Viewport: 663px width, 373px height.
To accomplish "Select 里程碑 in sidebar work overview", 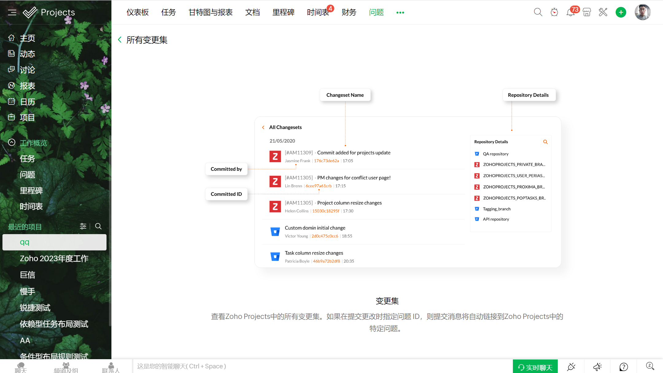I will [31, 190].
